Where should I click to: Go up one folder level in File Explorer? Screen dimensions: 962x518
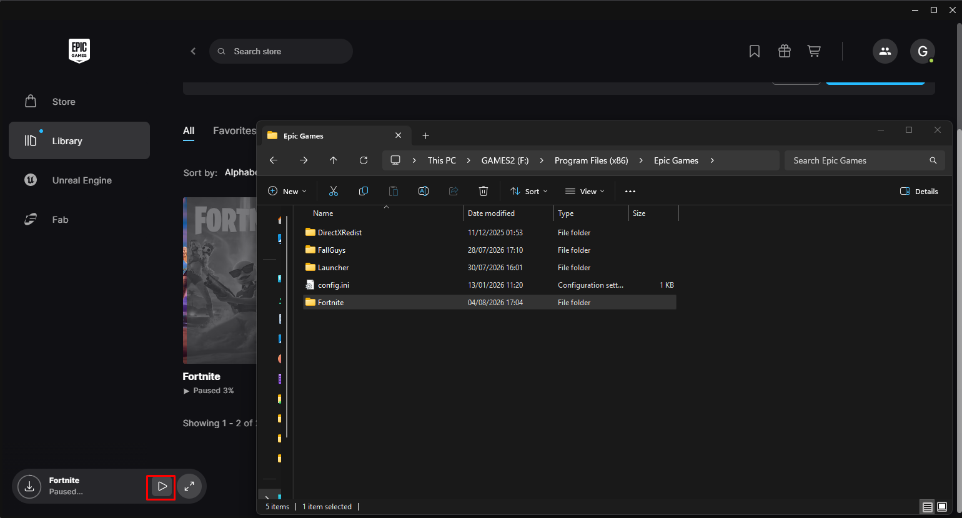[334, 160]
